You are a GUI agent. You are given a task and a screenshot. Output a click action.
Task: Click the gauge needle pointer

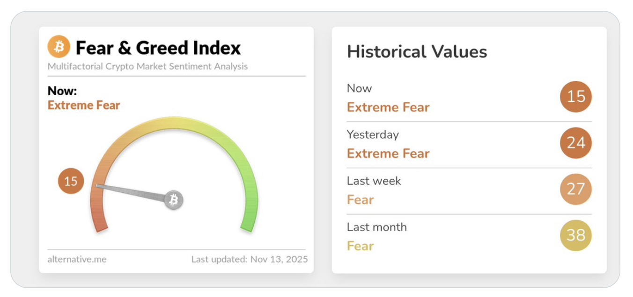pyautogui.click(x=131, y=192)
